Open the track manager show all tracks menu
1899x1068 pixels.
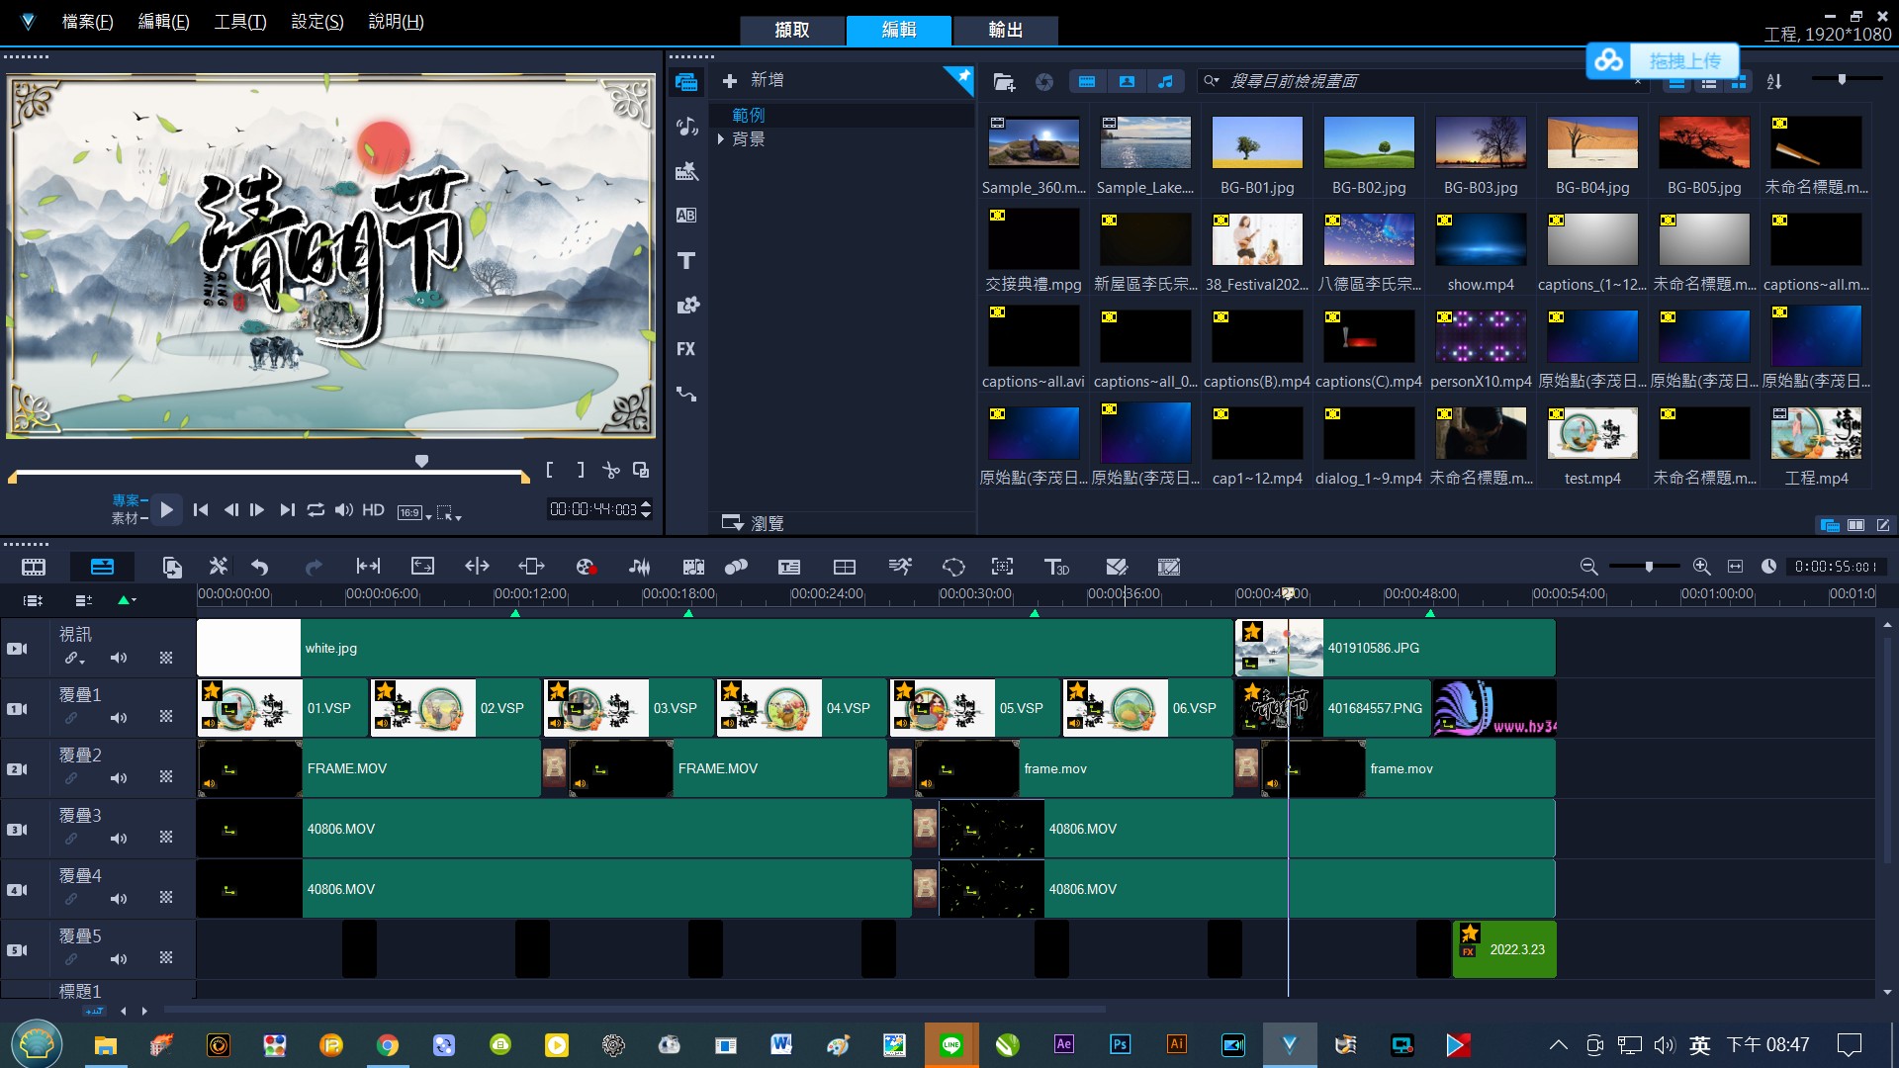point(34,600)
